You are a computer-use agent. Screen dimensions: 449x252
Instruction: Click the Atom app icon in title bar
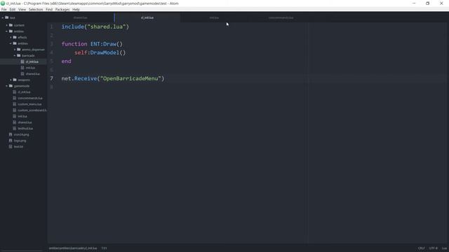3,3
